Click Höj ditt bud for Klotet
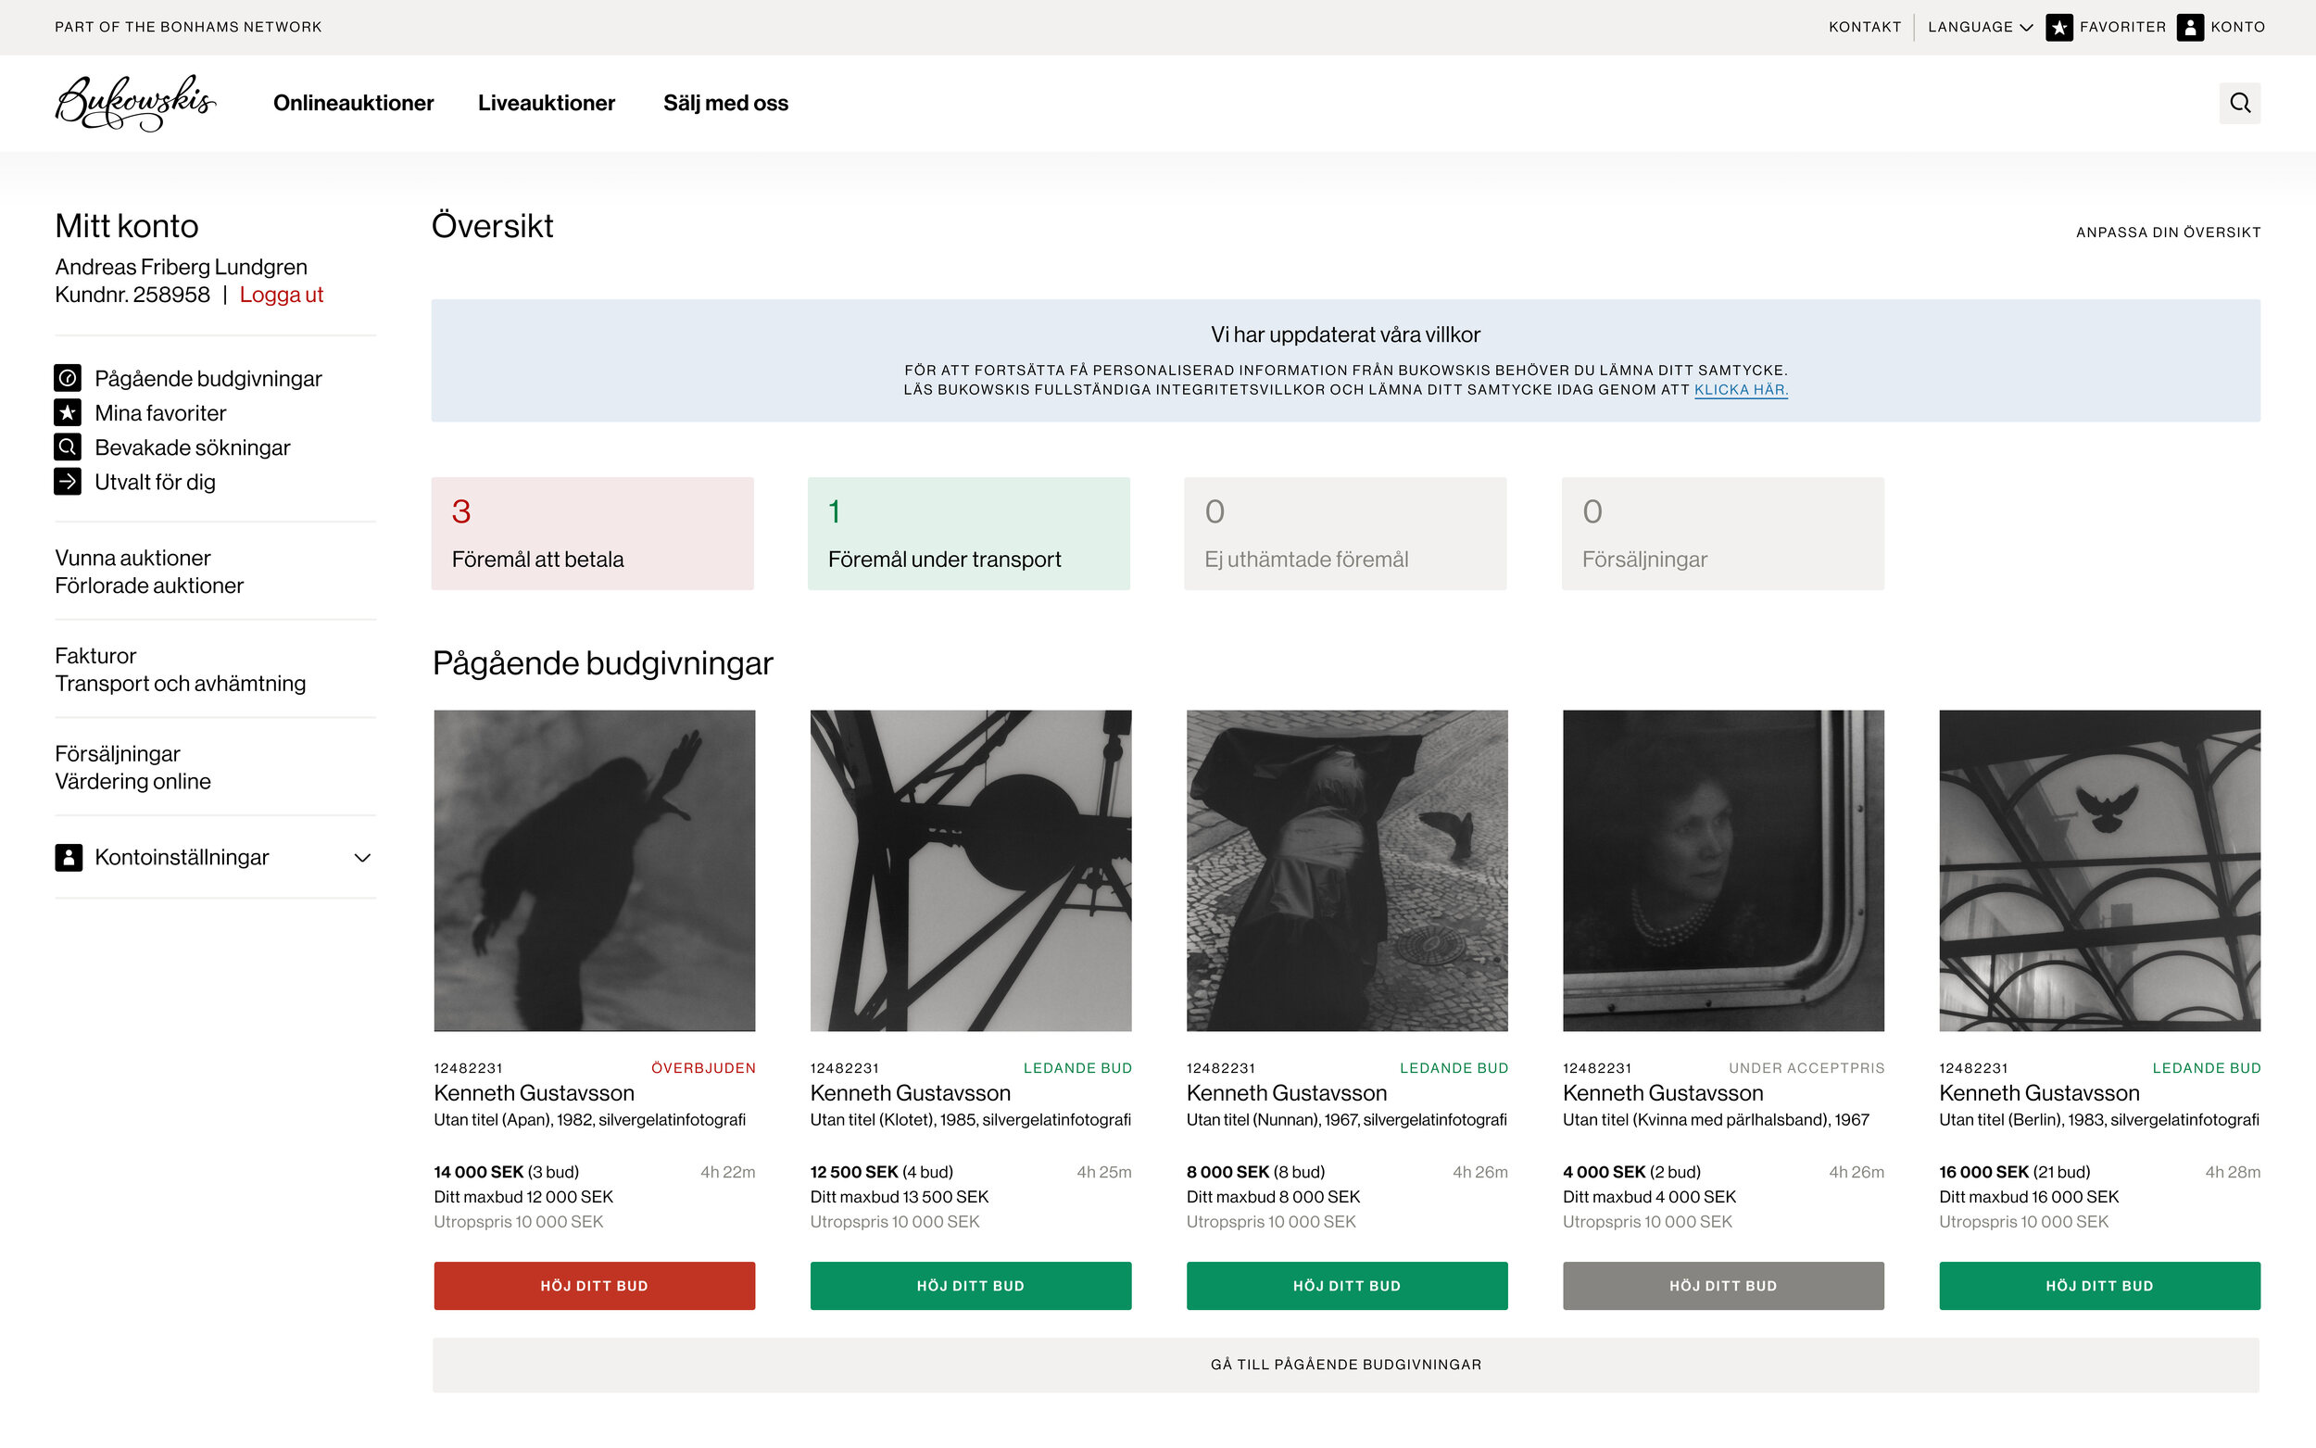2316x1448 pixels. [971, 1285]
